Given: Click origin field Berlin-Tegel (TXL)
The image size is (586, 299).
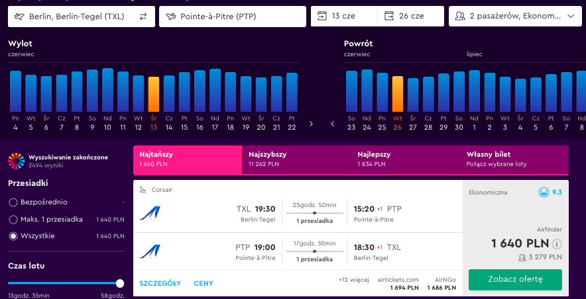Looking at the screenshot, I should [x=82, y=17].
